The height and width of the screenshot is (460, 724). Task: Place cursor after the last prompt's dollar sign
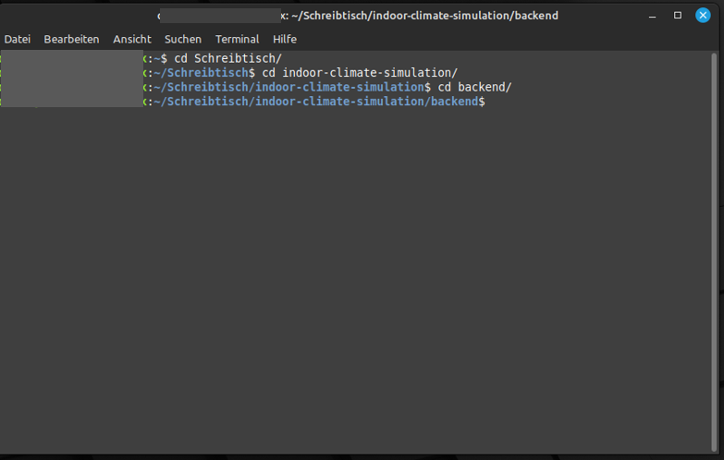click(x=490, y=101)
